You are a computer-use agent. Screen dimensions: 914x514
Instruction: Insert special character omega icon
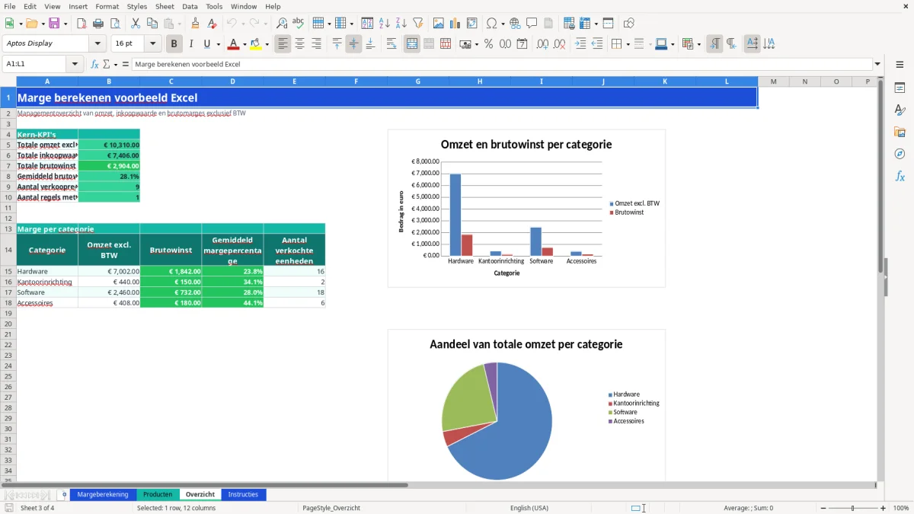tap(491, 24)
